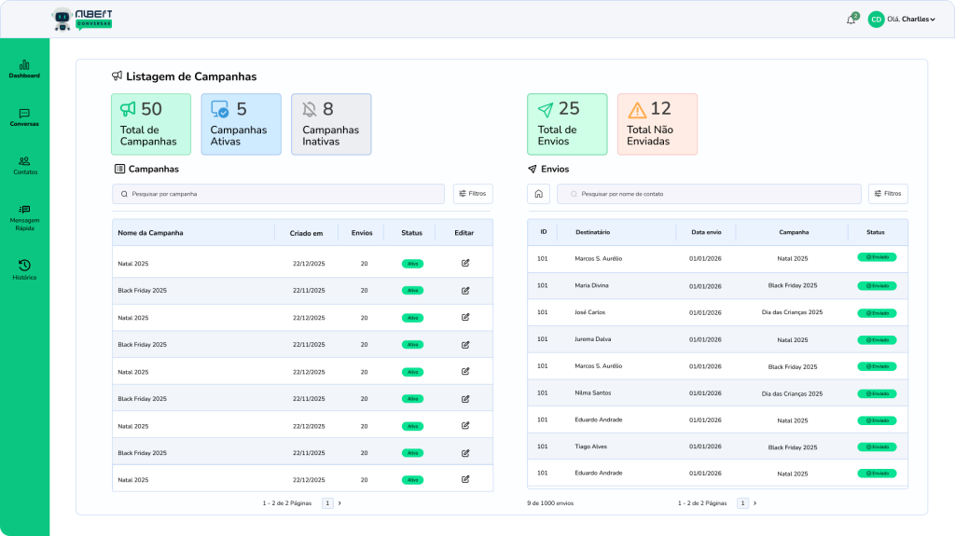Viewport: 955px width, 536px height.
Task: Open Dashboard from the sidebar
Action: pyautogui.click(x=24, y=69)
